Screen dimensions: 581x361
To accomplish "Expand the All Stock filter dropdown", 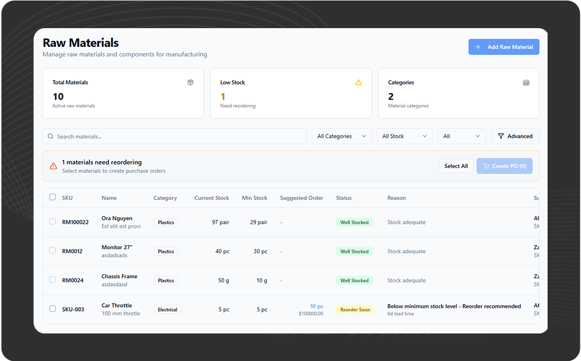I will pyautogui.click(x=405, y=136).
